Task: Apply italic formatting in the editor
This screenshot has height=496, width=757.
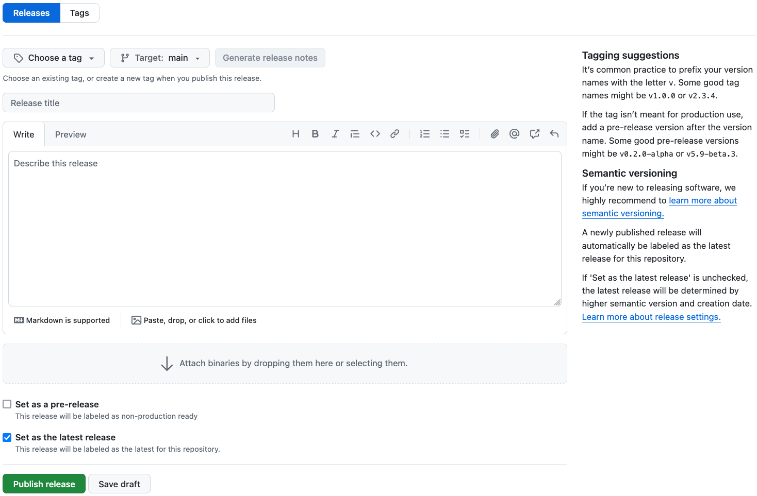Action: tap(335, 134)
